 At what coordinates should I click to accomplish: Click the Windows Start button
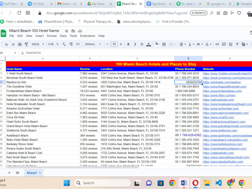pos(67,183)
